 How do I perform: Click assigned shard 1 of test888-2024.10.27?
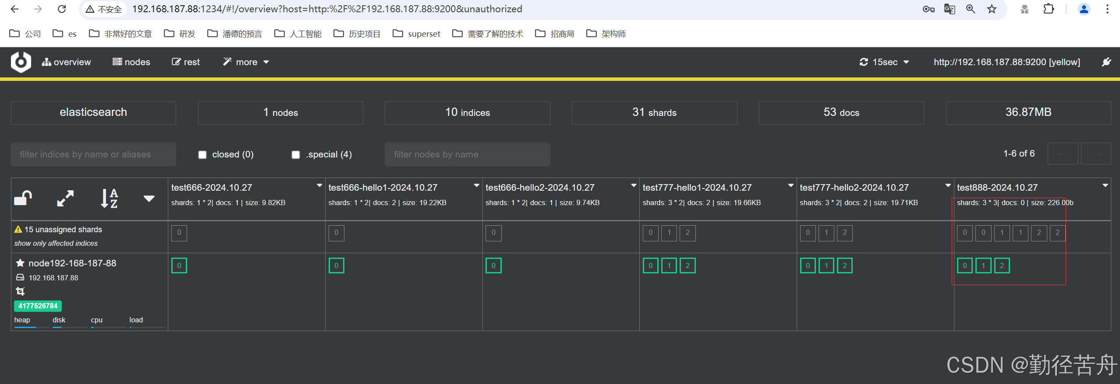(983, 265)
